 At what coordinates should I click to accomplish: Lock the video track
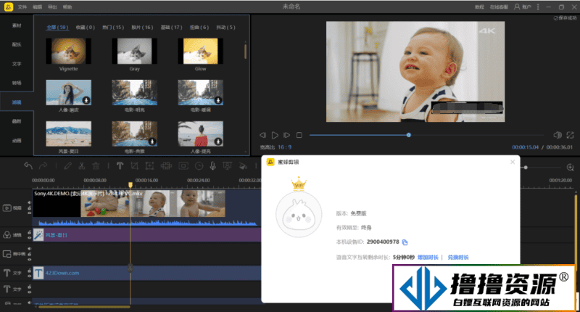[29, 208]
